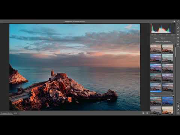Toggle default settings icon in bottom bar
180x135 pixels.
147,113
